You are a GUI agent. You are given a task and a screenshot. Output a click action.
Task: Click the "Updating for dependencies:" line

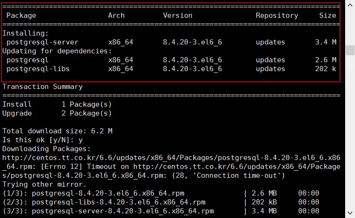[57, 51]
